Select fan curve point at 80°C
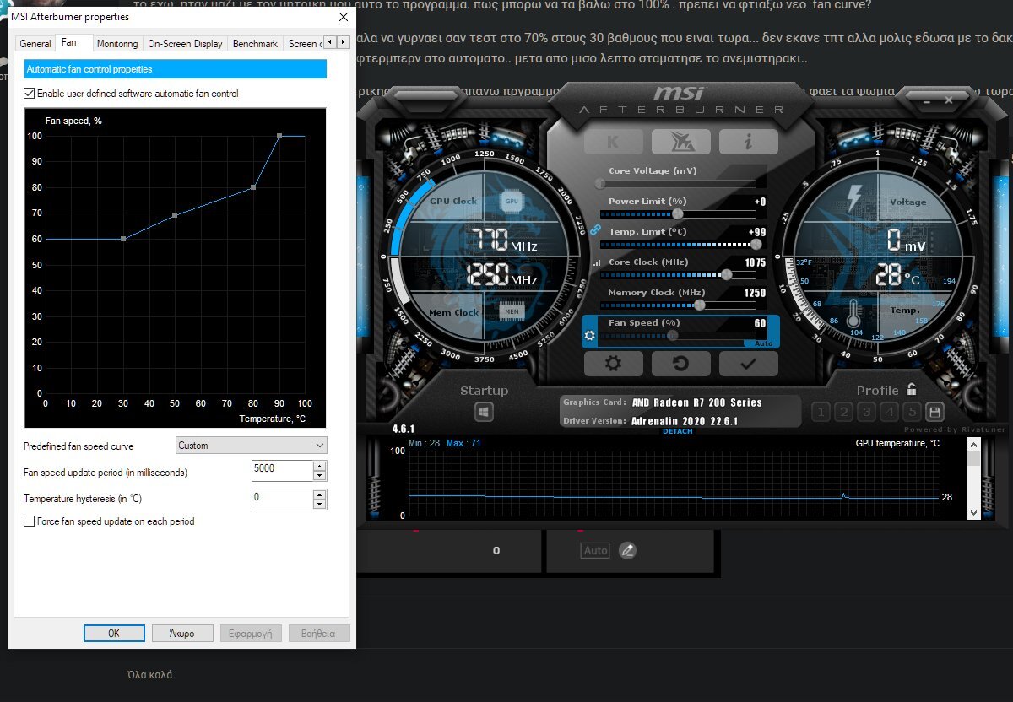Image resolution: width=1013 pixels, height=702 pixels. point(253,187)
